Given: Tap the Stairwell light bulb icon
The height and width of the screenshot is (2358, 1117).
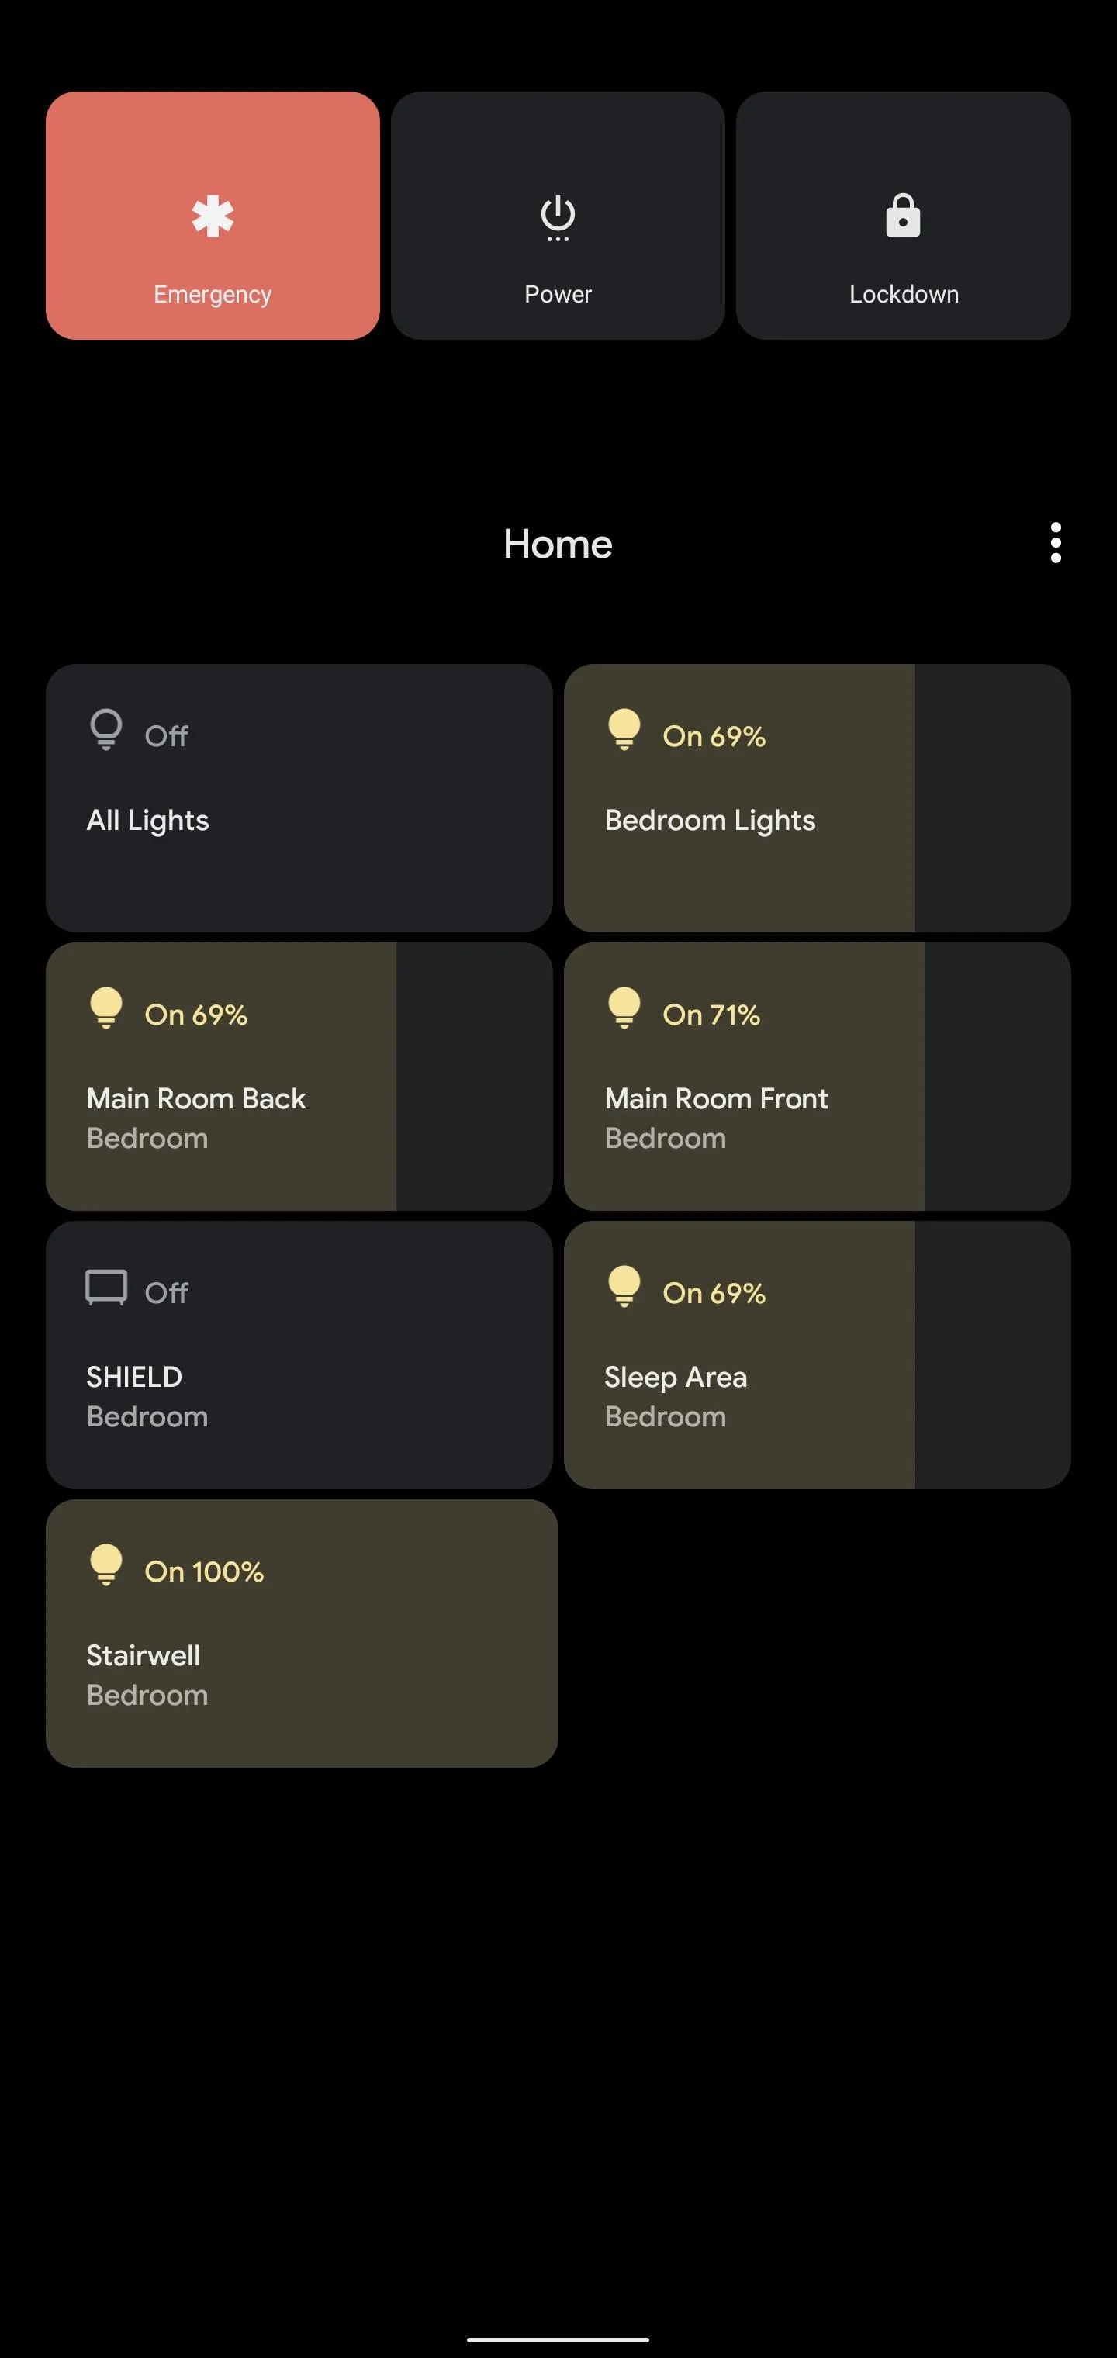Looking at the screenshot, I should 106,1565.
